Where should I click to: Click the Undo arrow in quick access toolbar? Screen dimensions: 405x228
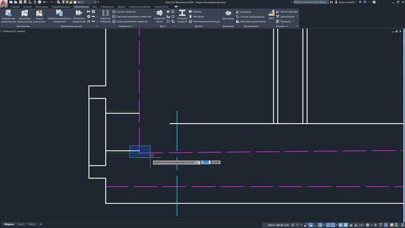44,2
